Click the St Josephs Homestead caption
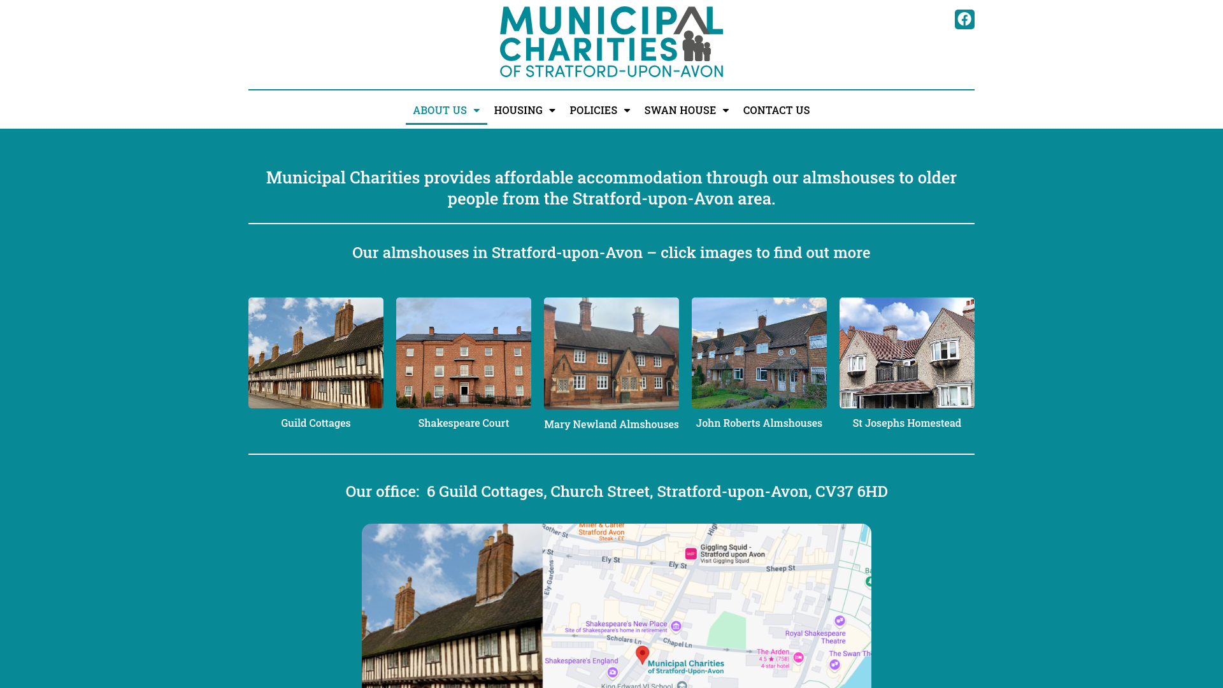The height and width of the screenshot is (688, 1223). [907, 423]
